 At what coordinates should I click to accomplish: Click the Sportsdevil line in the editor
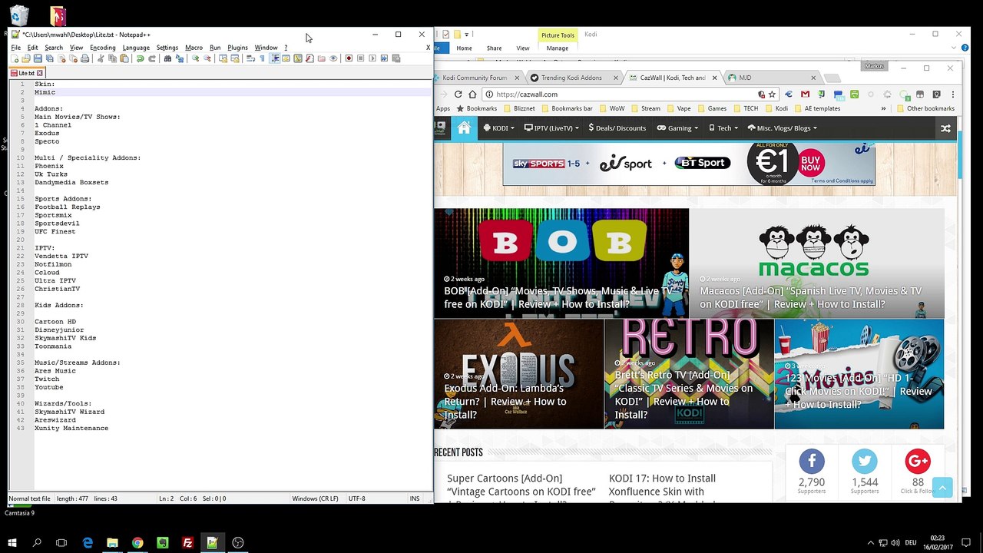[x=57, y=224]
